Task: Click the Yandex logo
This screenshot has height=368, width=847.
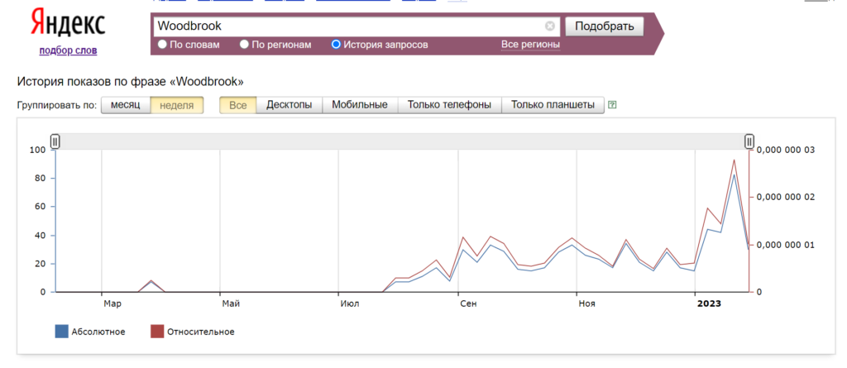Action: (68, 24)
